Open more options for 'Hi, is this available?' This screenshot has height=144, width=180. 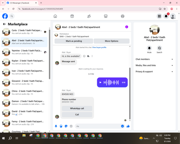[92, 56]
